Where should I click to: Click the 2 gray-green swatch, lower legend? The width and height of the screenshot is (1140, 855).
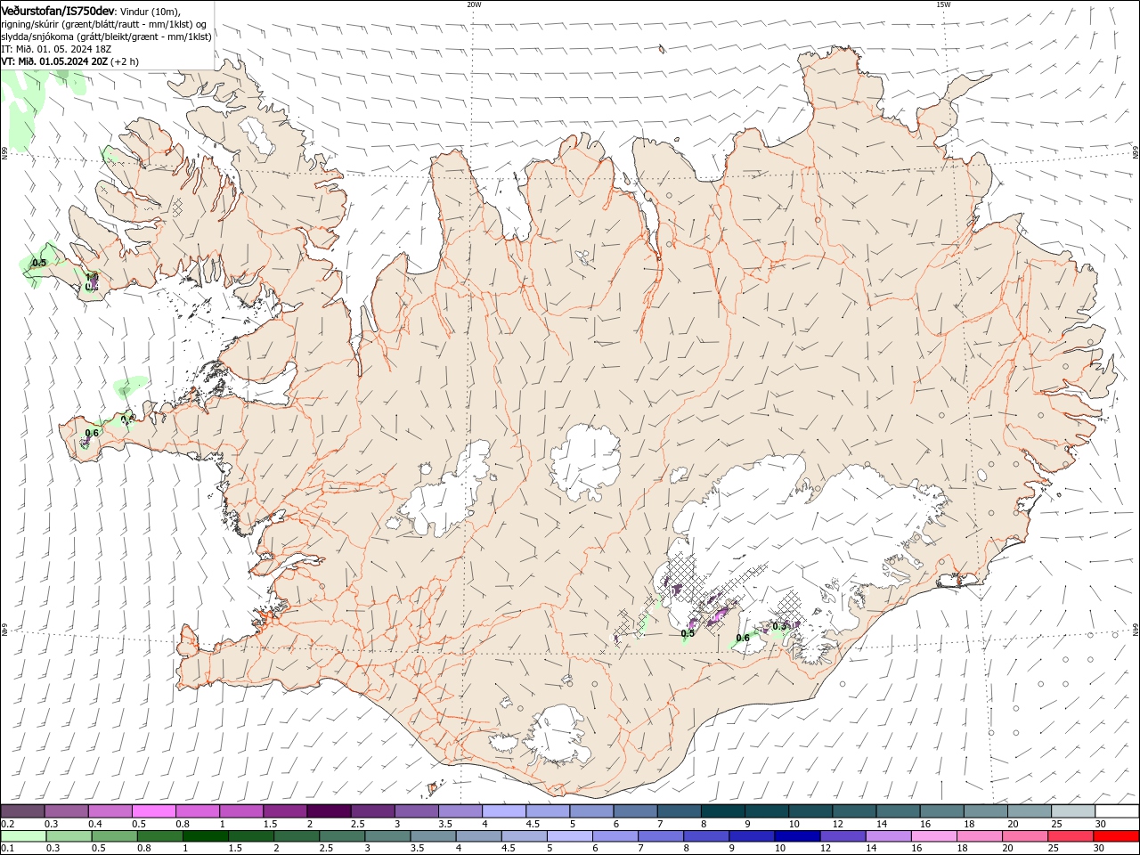(x=297, y=836)
